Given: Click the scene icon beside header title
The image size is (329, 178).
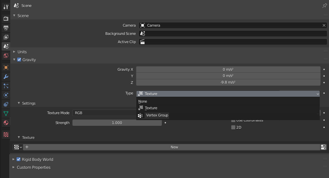Looking at the screenshot, I should [x=16, y=6].
